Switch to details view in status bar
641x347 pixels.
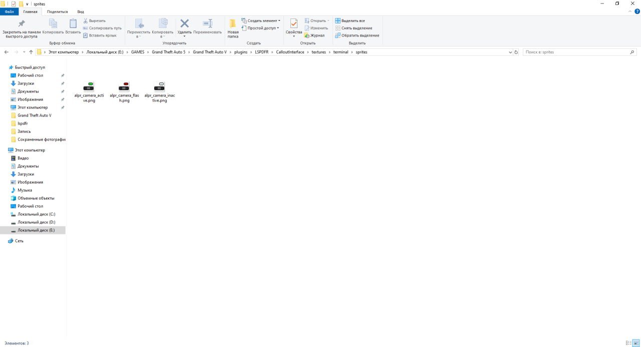(628, 343)
